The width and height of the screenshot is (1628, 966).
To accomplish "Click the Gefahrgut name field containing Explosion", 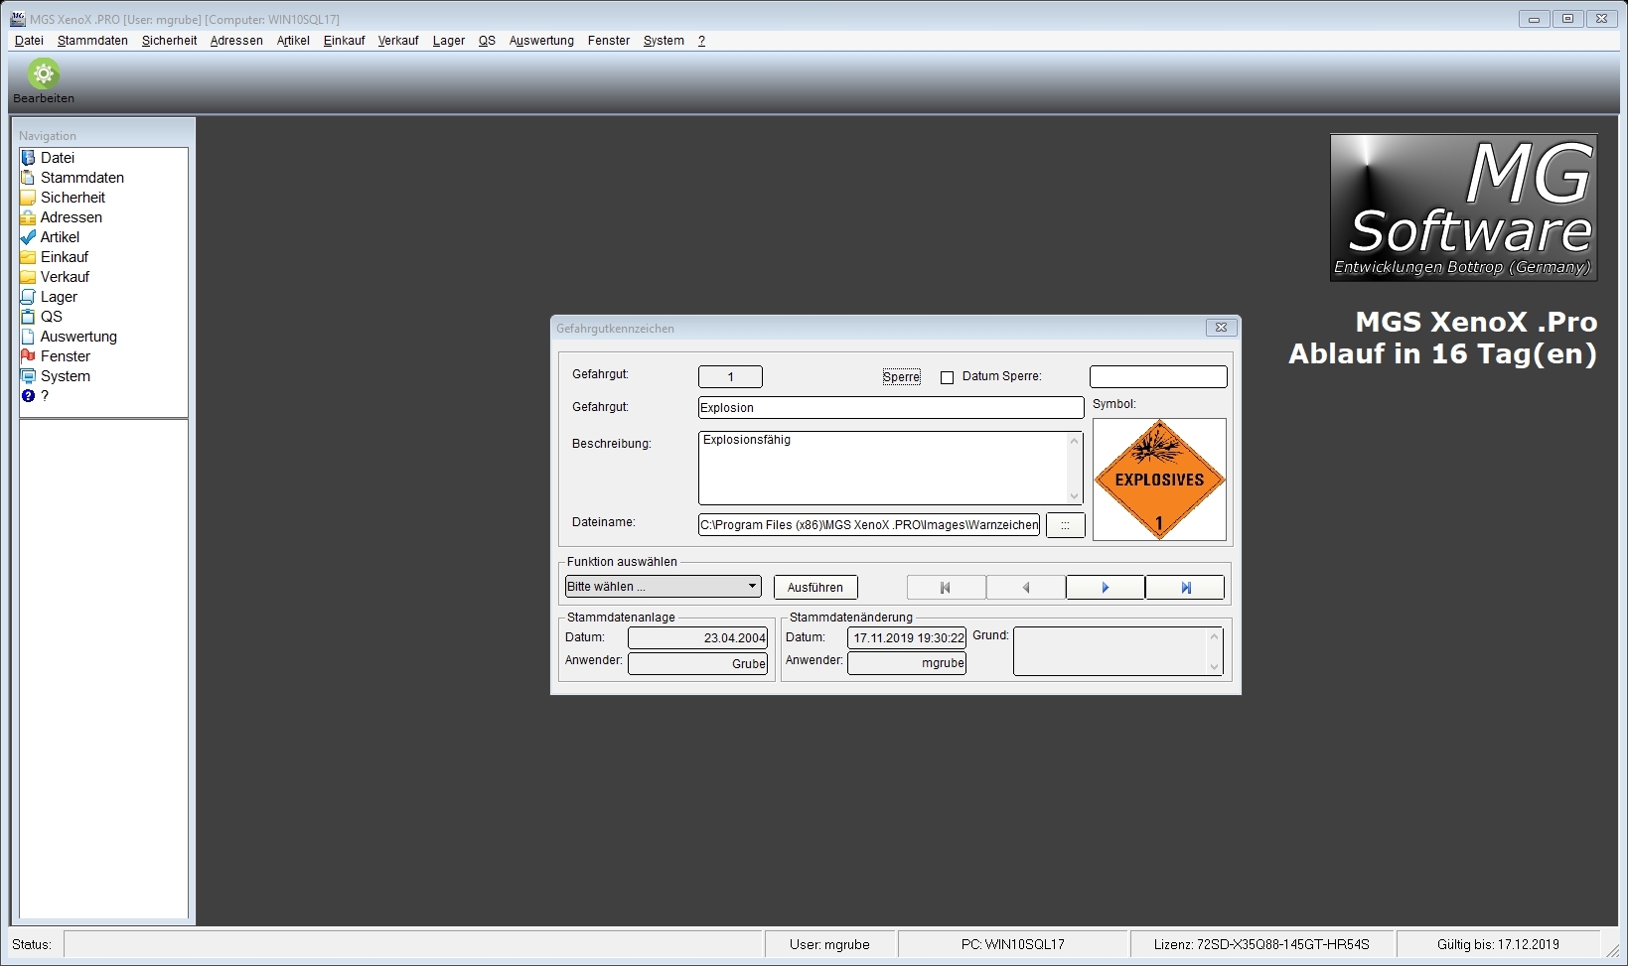I will (x=891, y=408).
